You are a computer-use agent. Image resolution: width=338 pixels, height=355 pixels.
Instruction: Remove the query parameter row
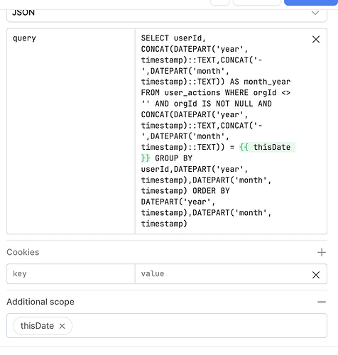[x=316, y=39]
